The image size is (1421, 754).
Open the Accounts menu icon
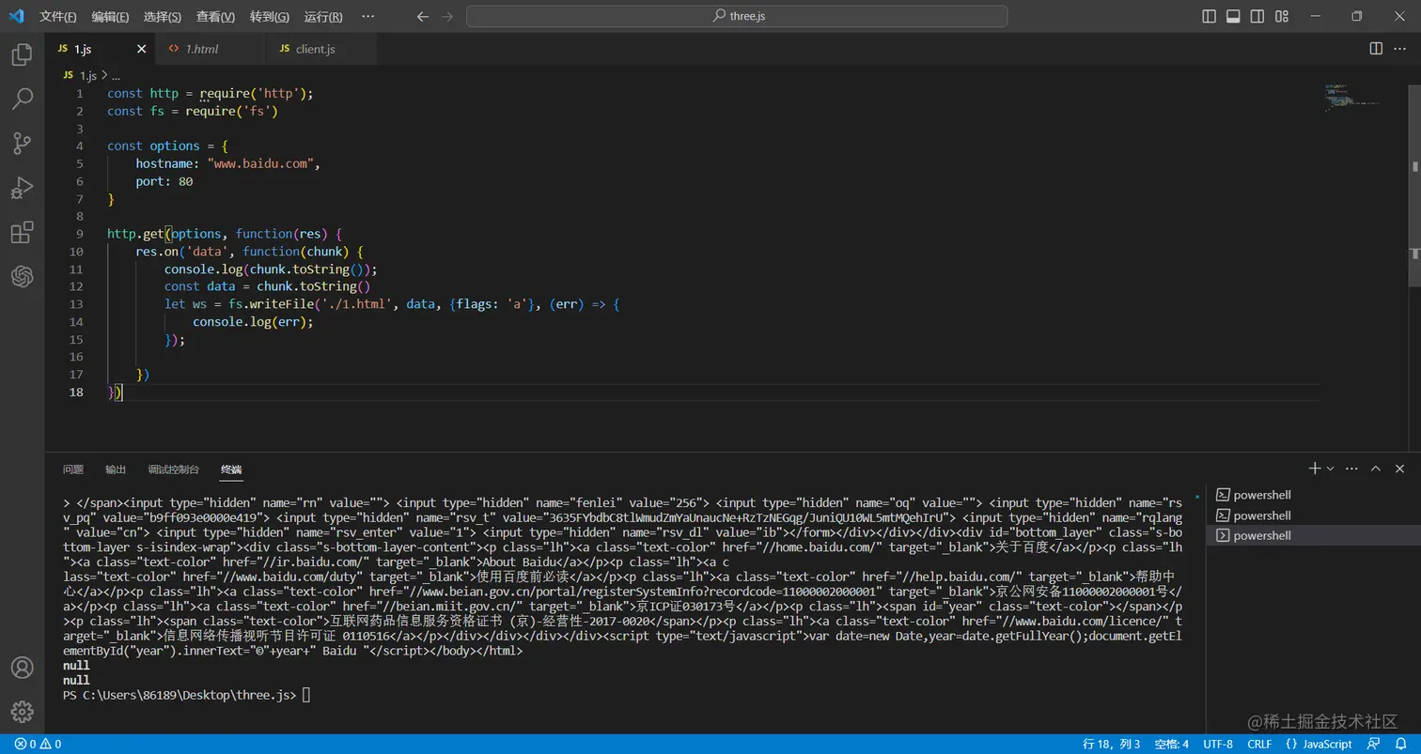22,668
